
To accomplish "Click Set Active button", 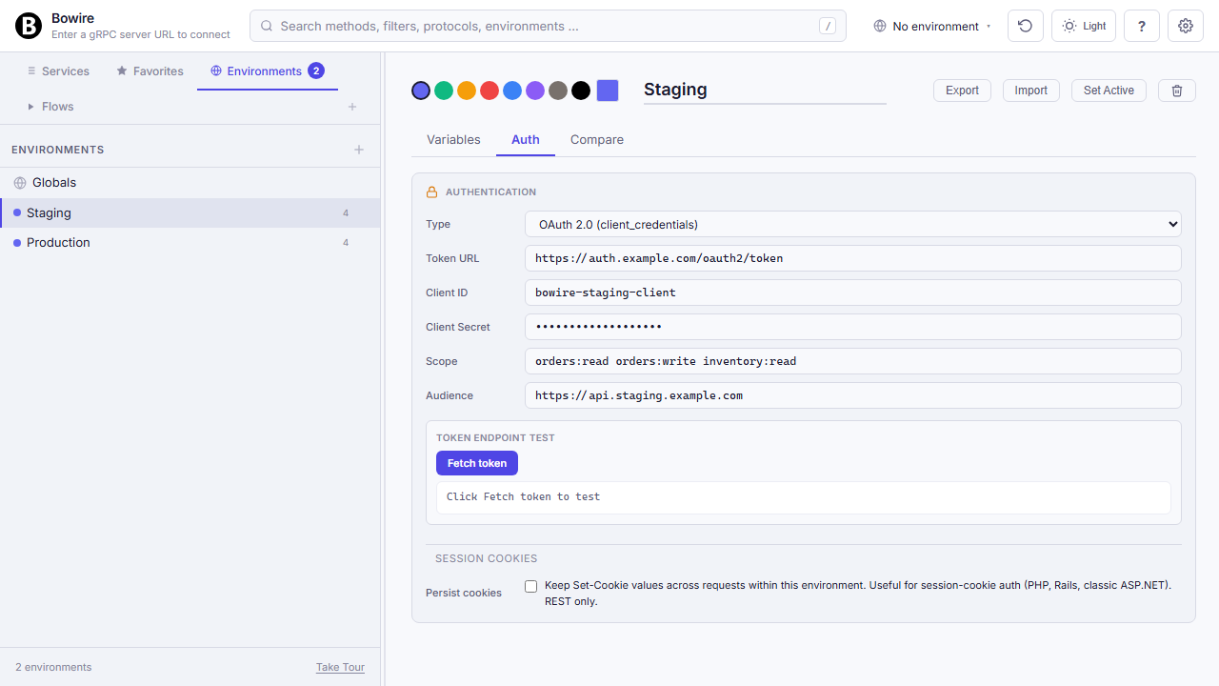I will point(1109,91).
